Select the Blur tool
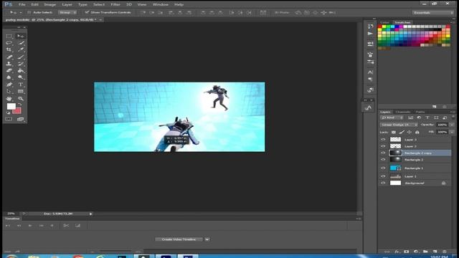Image resolution: width=459 pixels, height=258 pixels. (x=9, y=77)
